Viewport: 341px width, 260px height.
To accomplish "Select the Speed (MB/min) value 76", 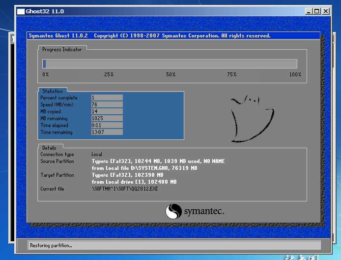I will click(x=107, y=104).
